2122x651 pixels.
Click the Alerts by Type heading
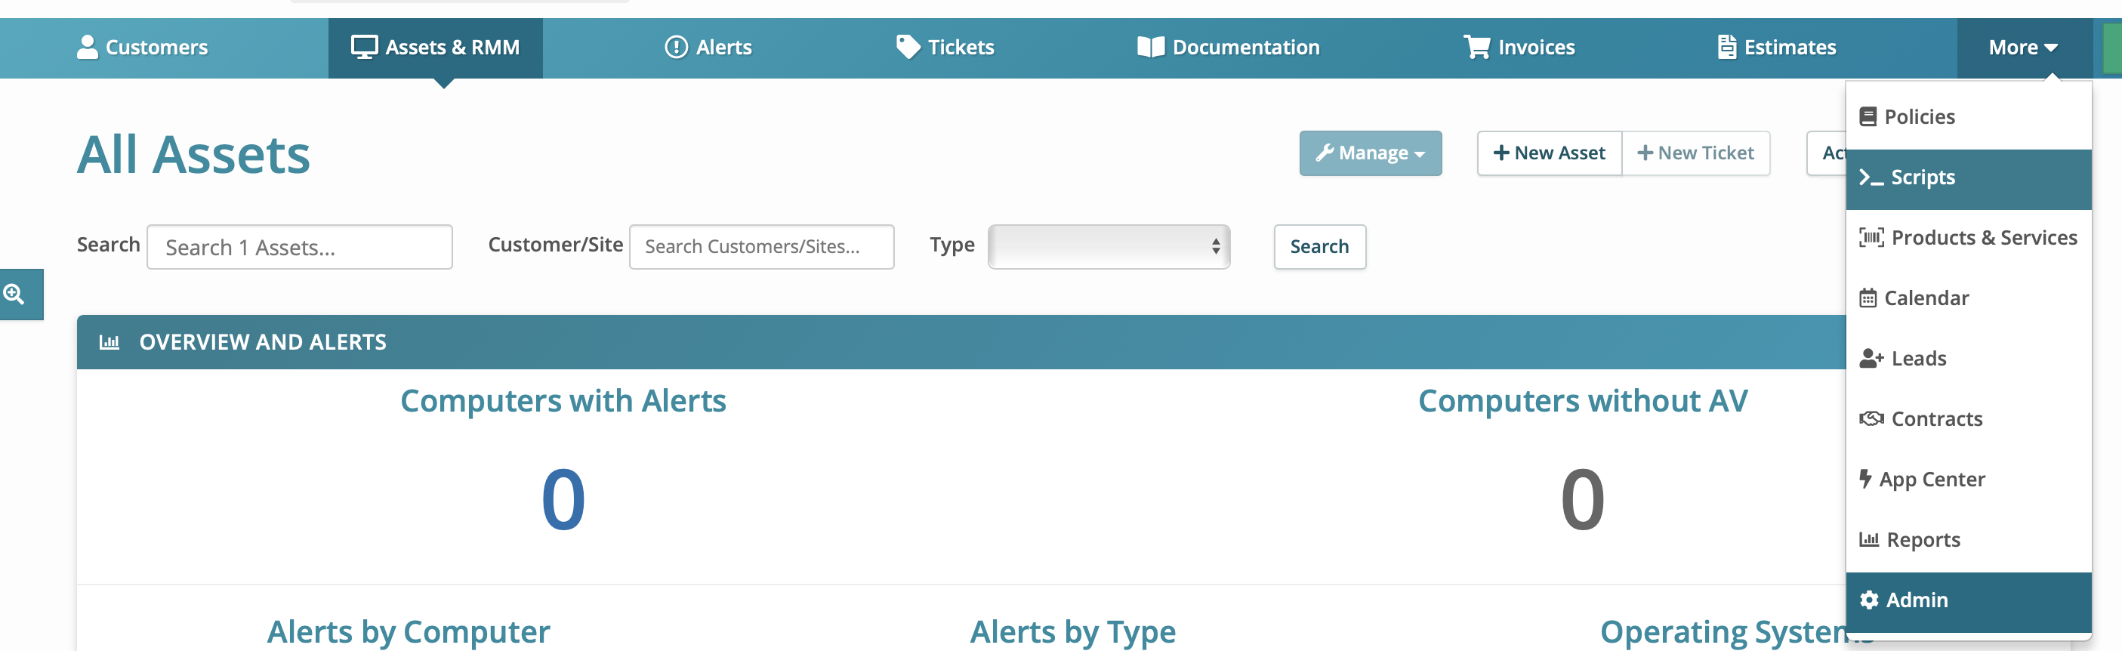tap(1072, 632)
